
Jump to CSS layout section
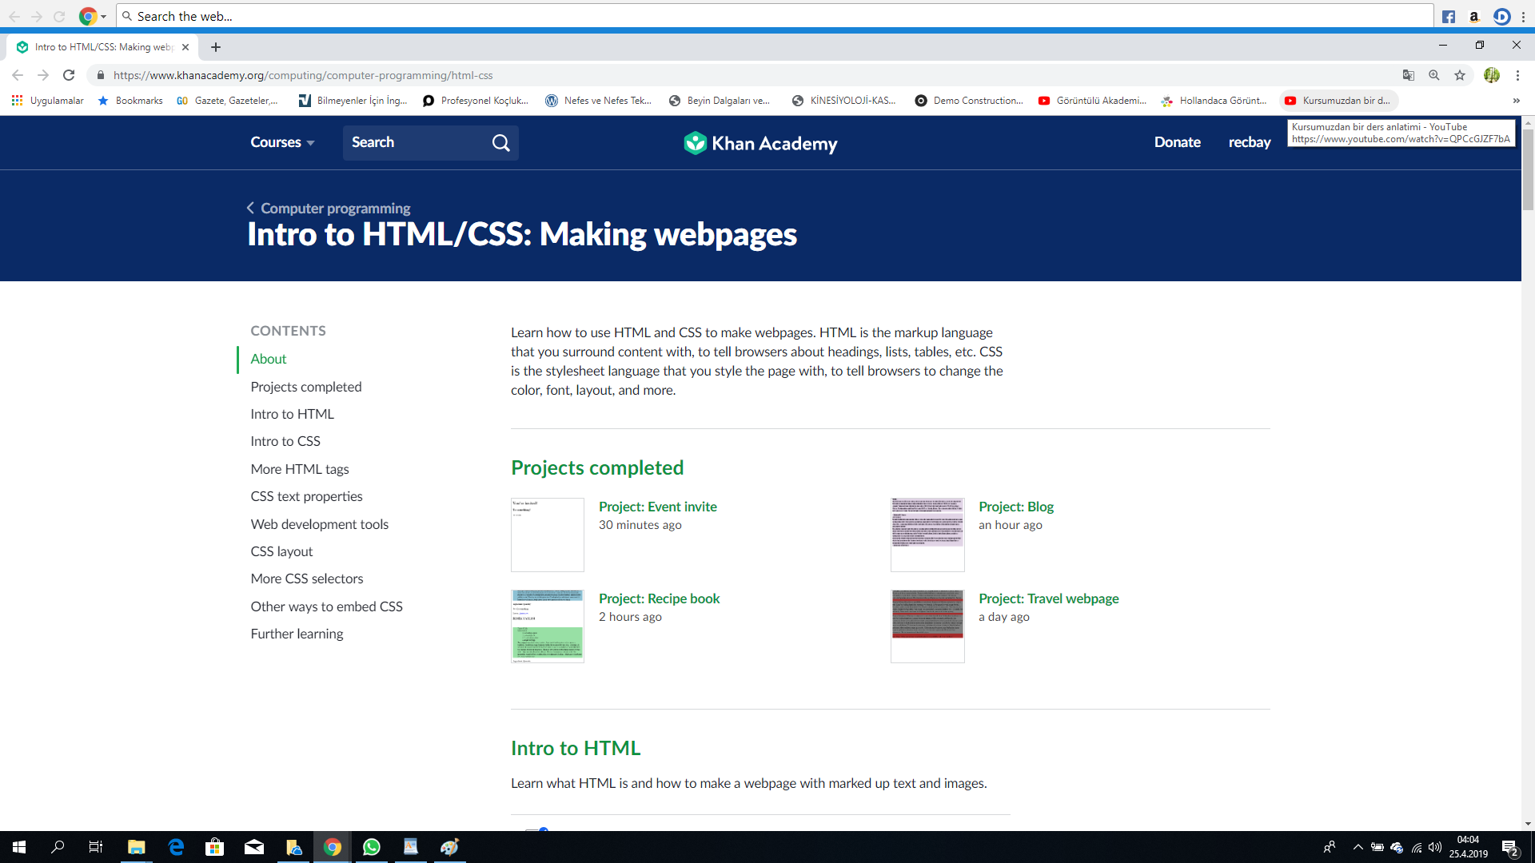281,551
